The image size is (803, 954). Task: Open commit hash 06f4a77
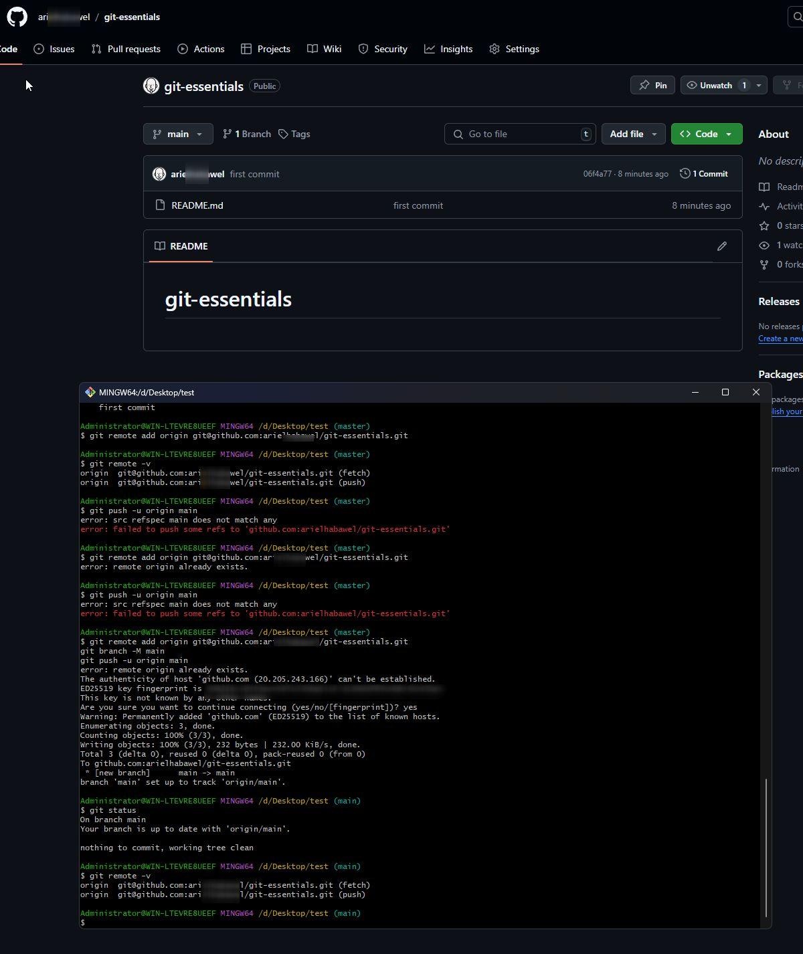click(x=597, y=174)
